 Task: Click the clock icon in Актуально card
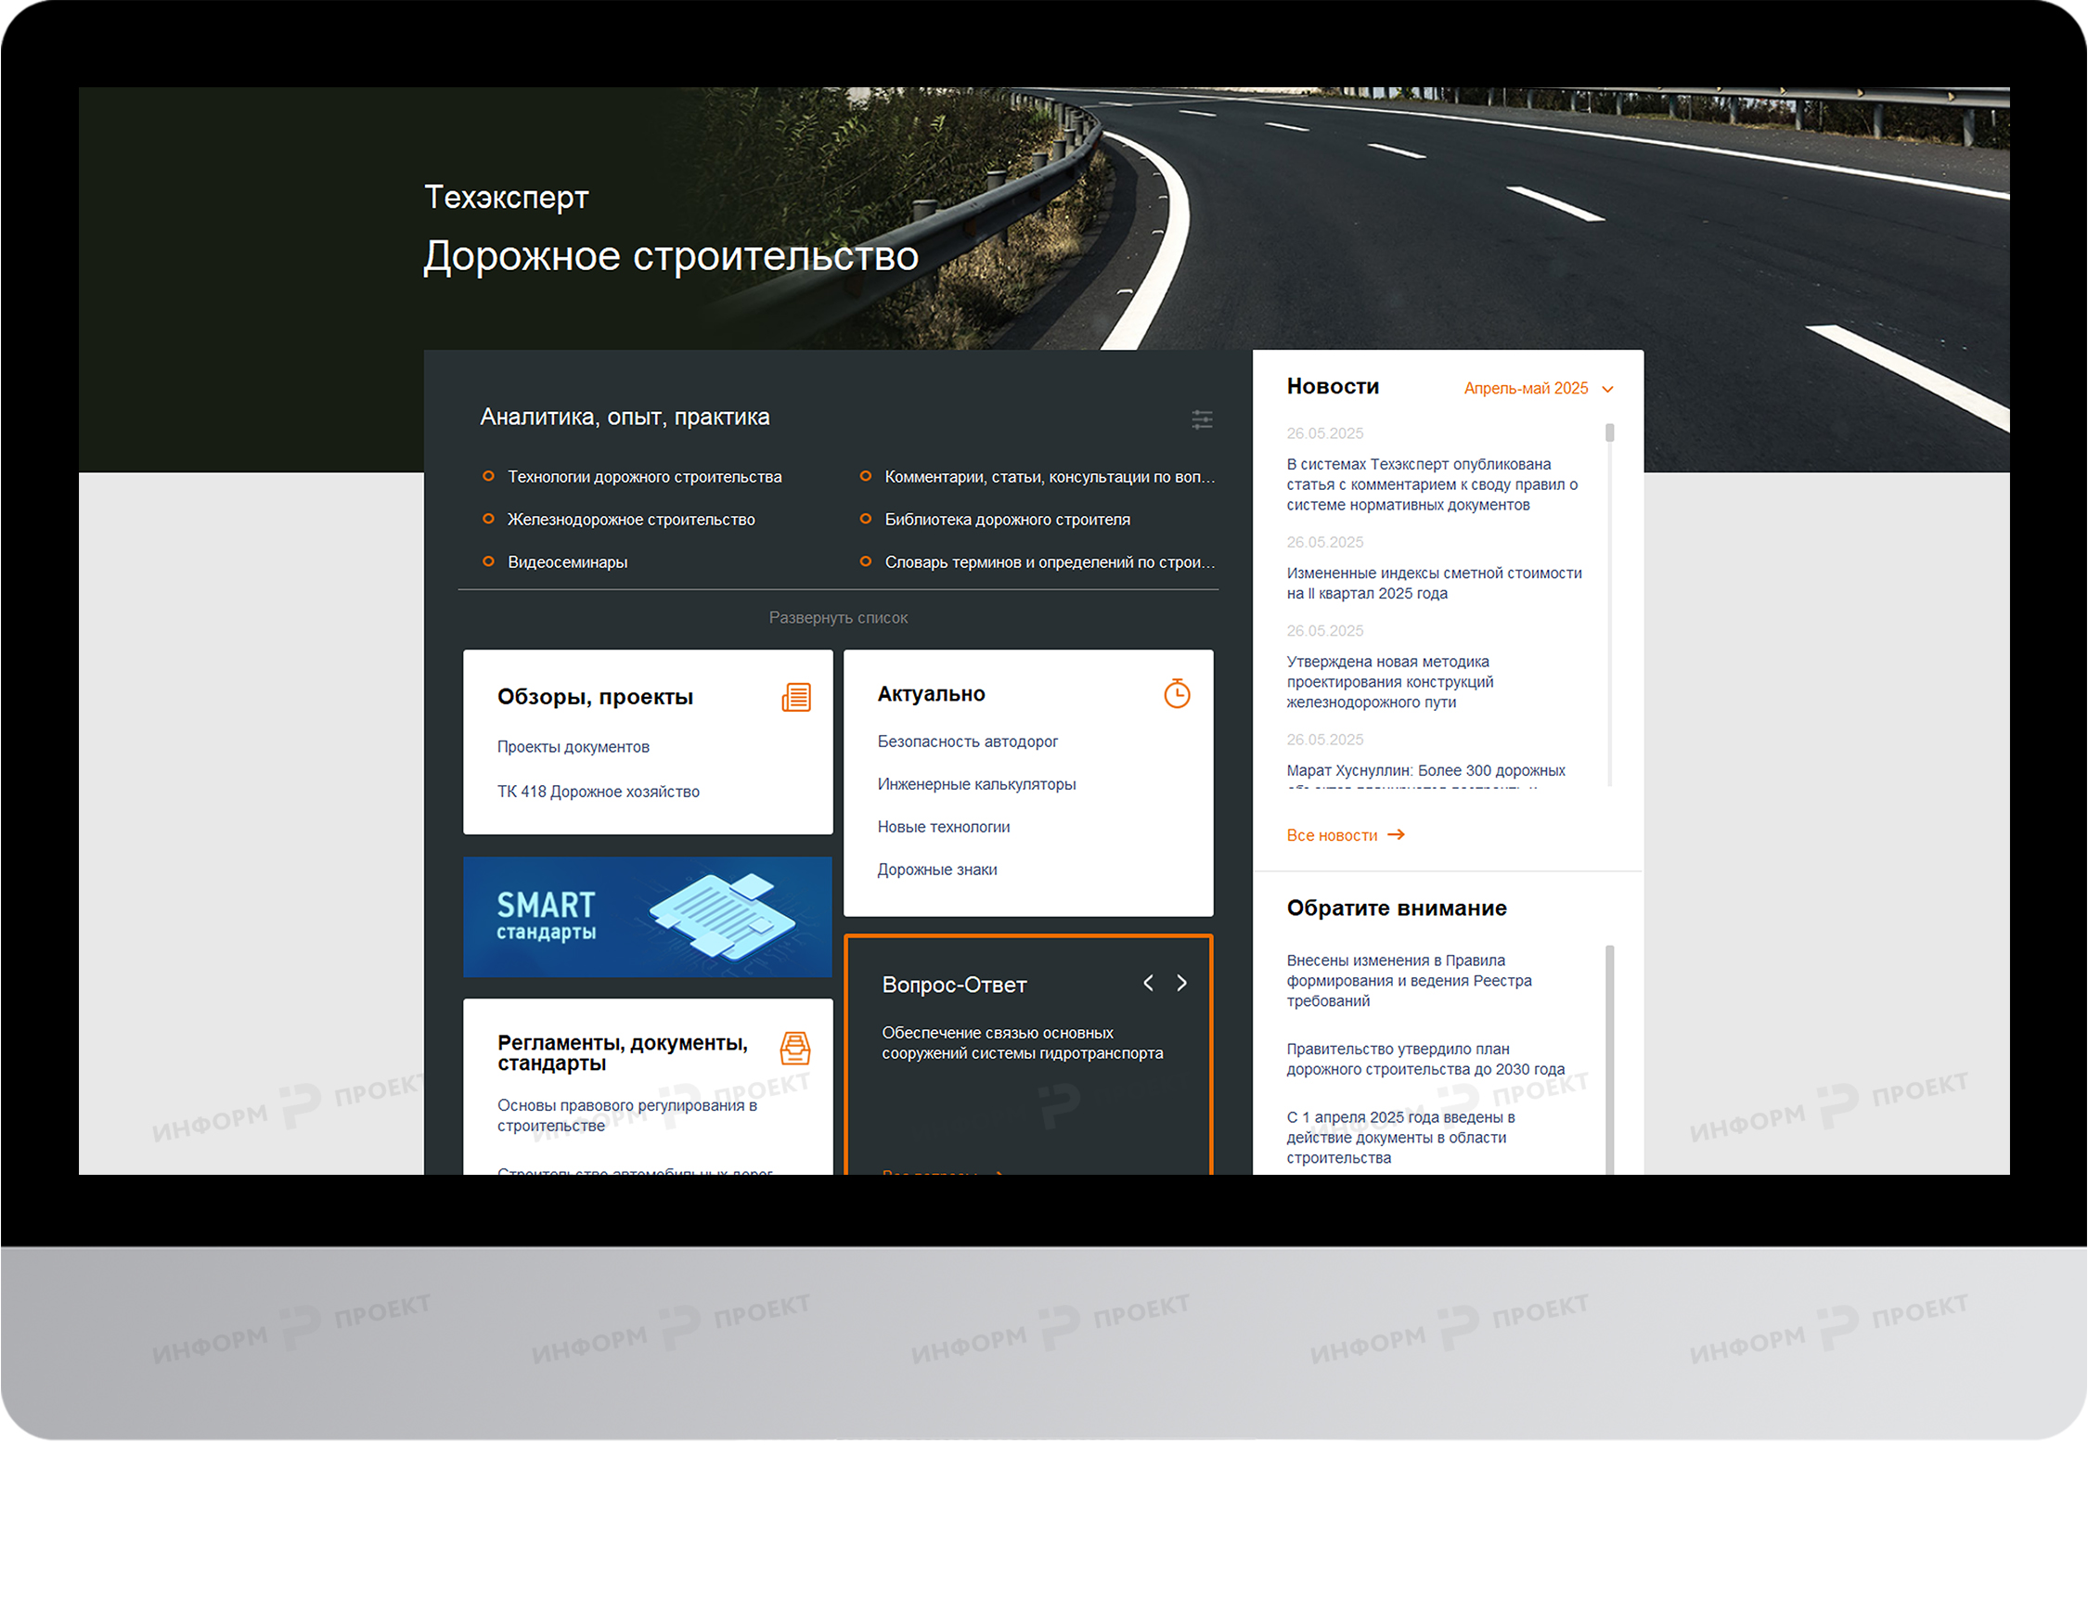(1177, 693)
